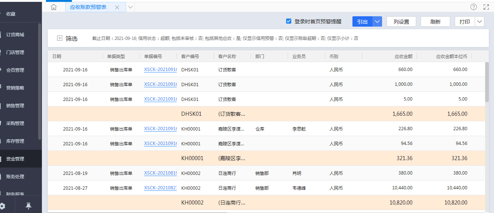Click the 应收金额 column header
Viewport: 494px width, 213px height.
[403, 57]
